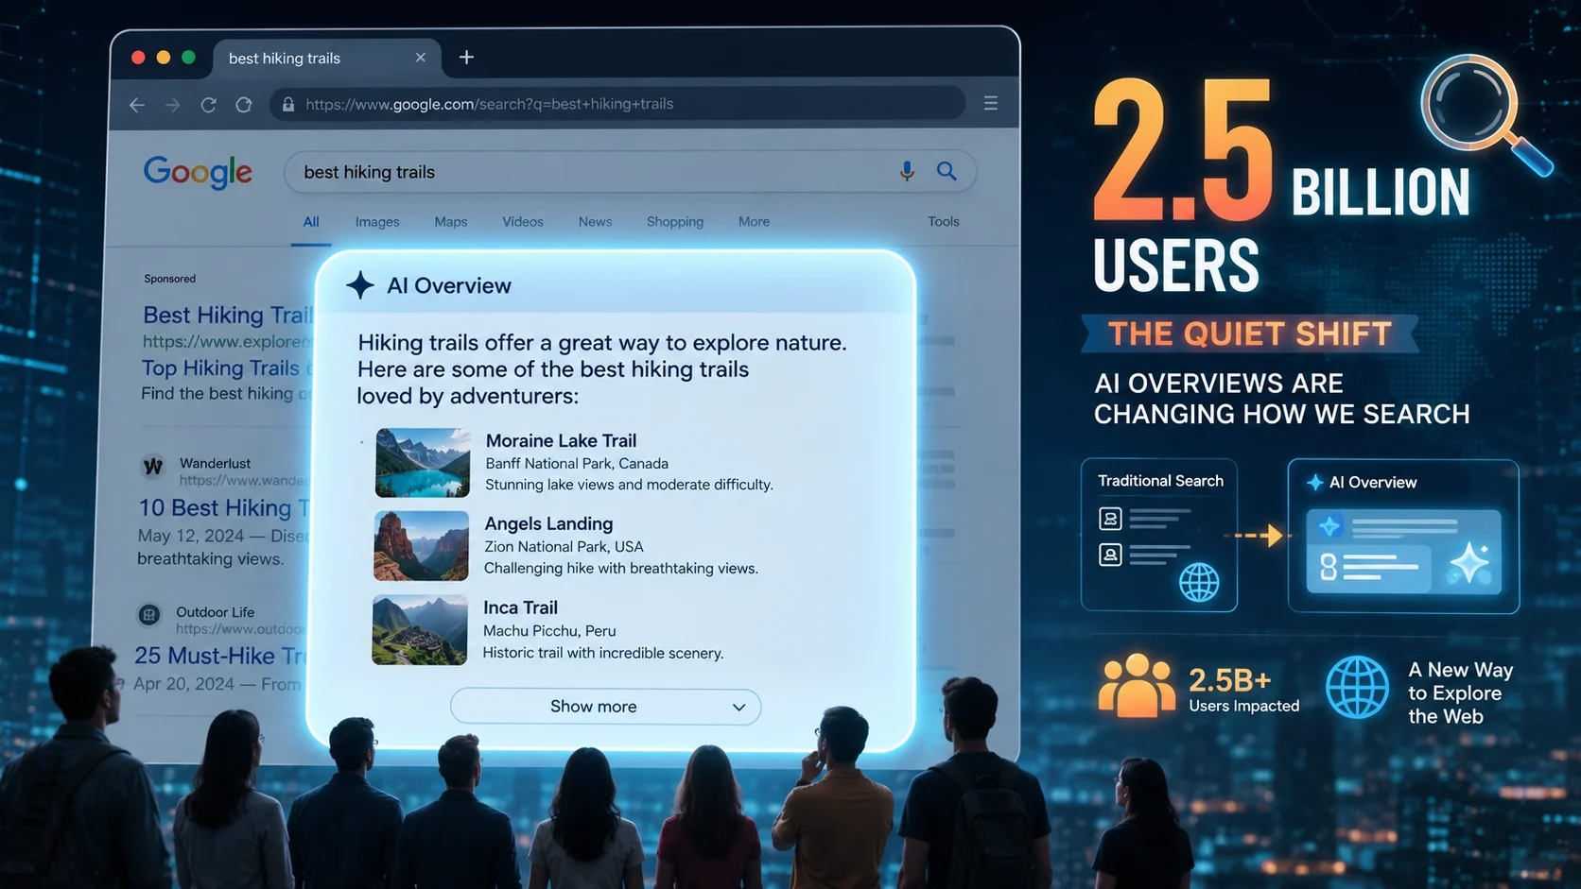
Task: Click the reload icon right after the forward arrow
Action: 208,105
